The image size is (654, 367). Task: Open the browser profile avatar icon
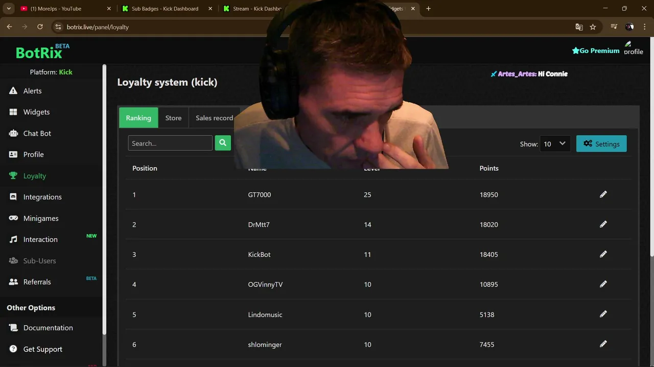tap(629, 27)
